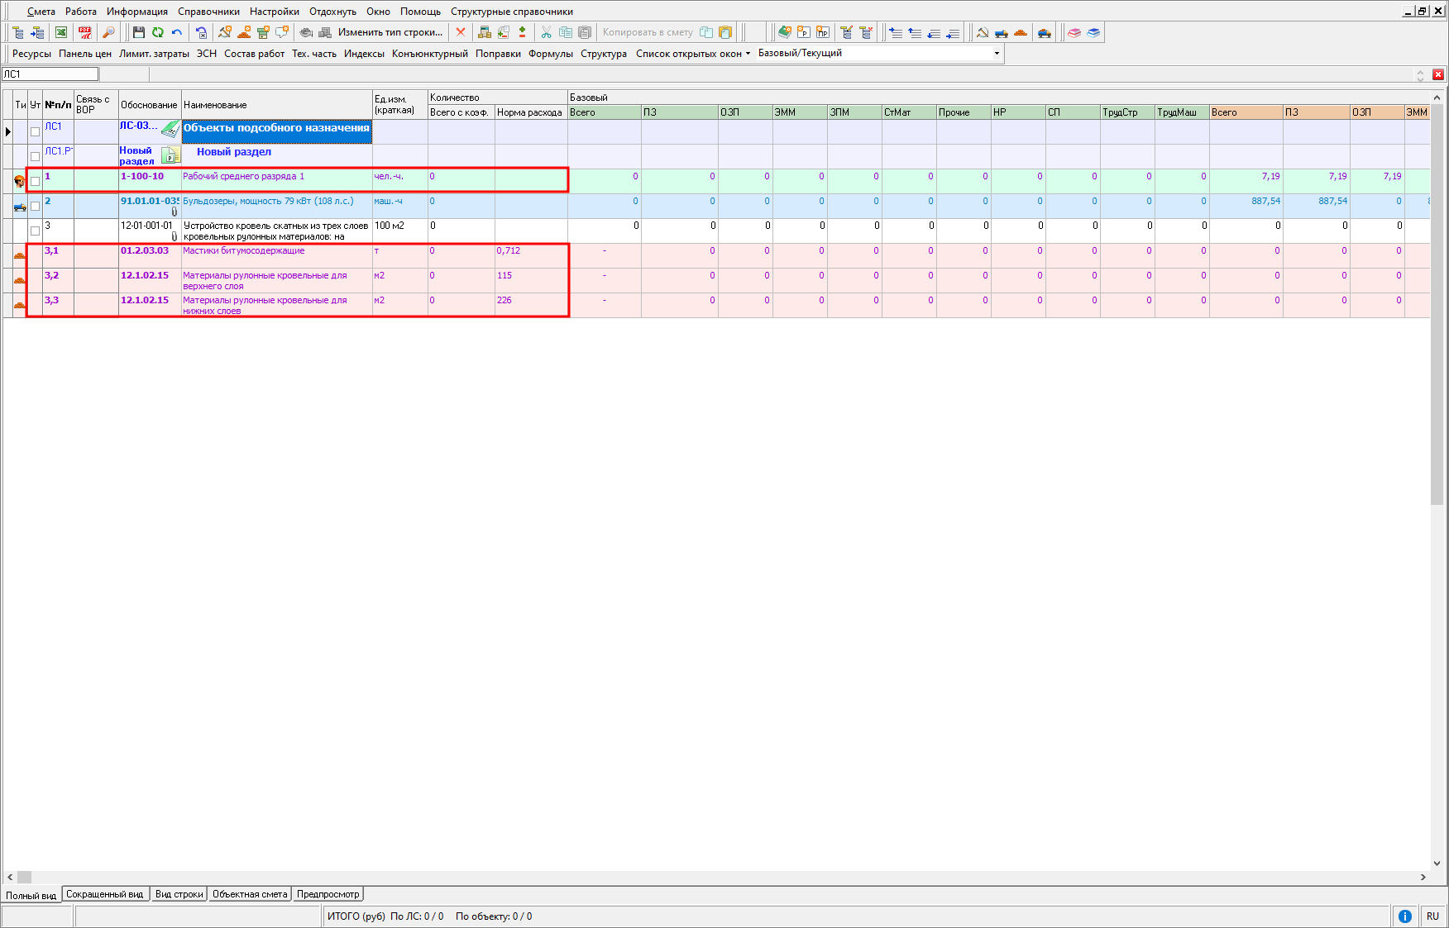The image size is (1449, 928).
Task: Click the magnifying glass search icon
Action: (108, 32)
